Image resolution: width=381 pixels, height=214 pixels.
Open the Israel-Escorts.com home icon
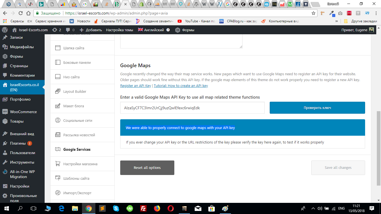[x=15, y=30]
